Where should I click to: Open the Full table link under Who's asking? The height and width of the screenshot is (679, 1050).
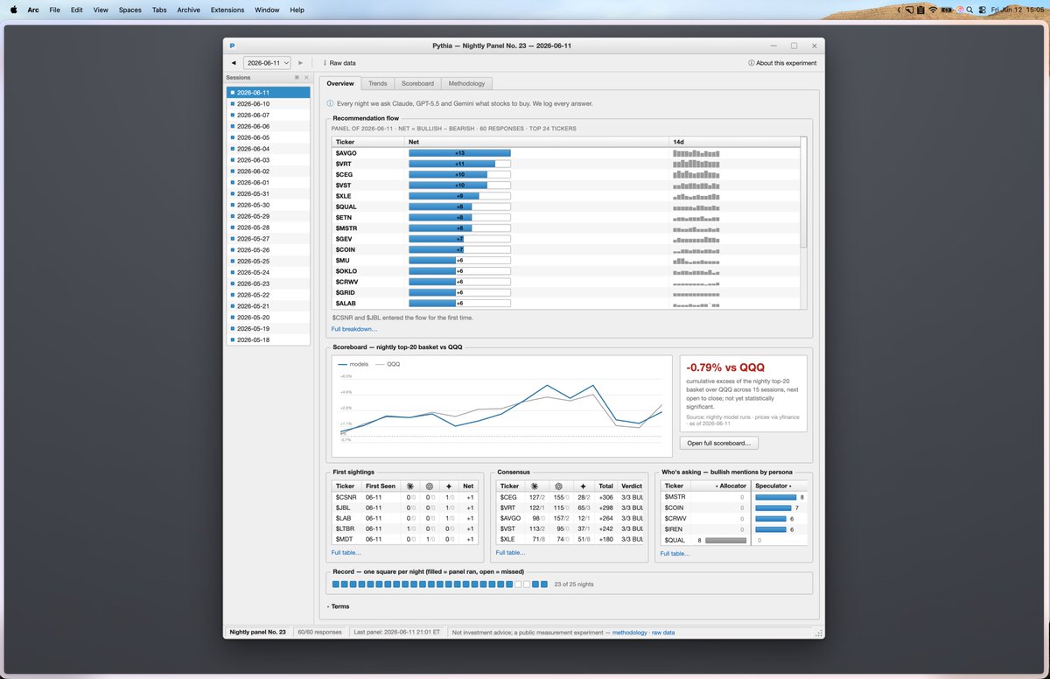pyautogui.click(x=675, y=553)
